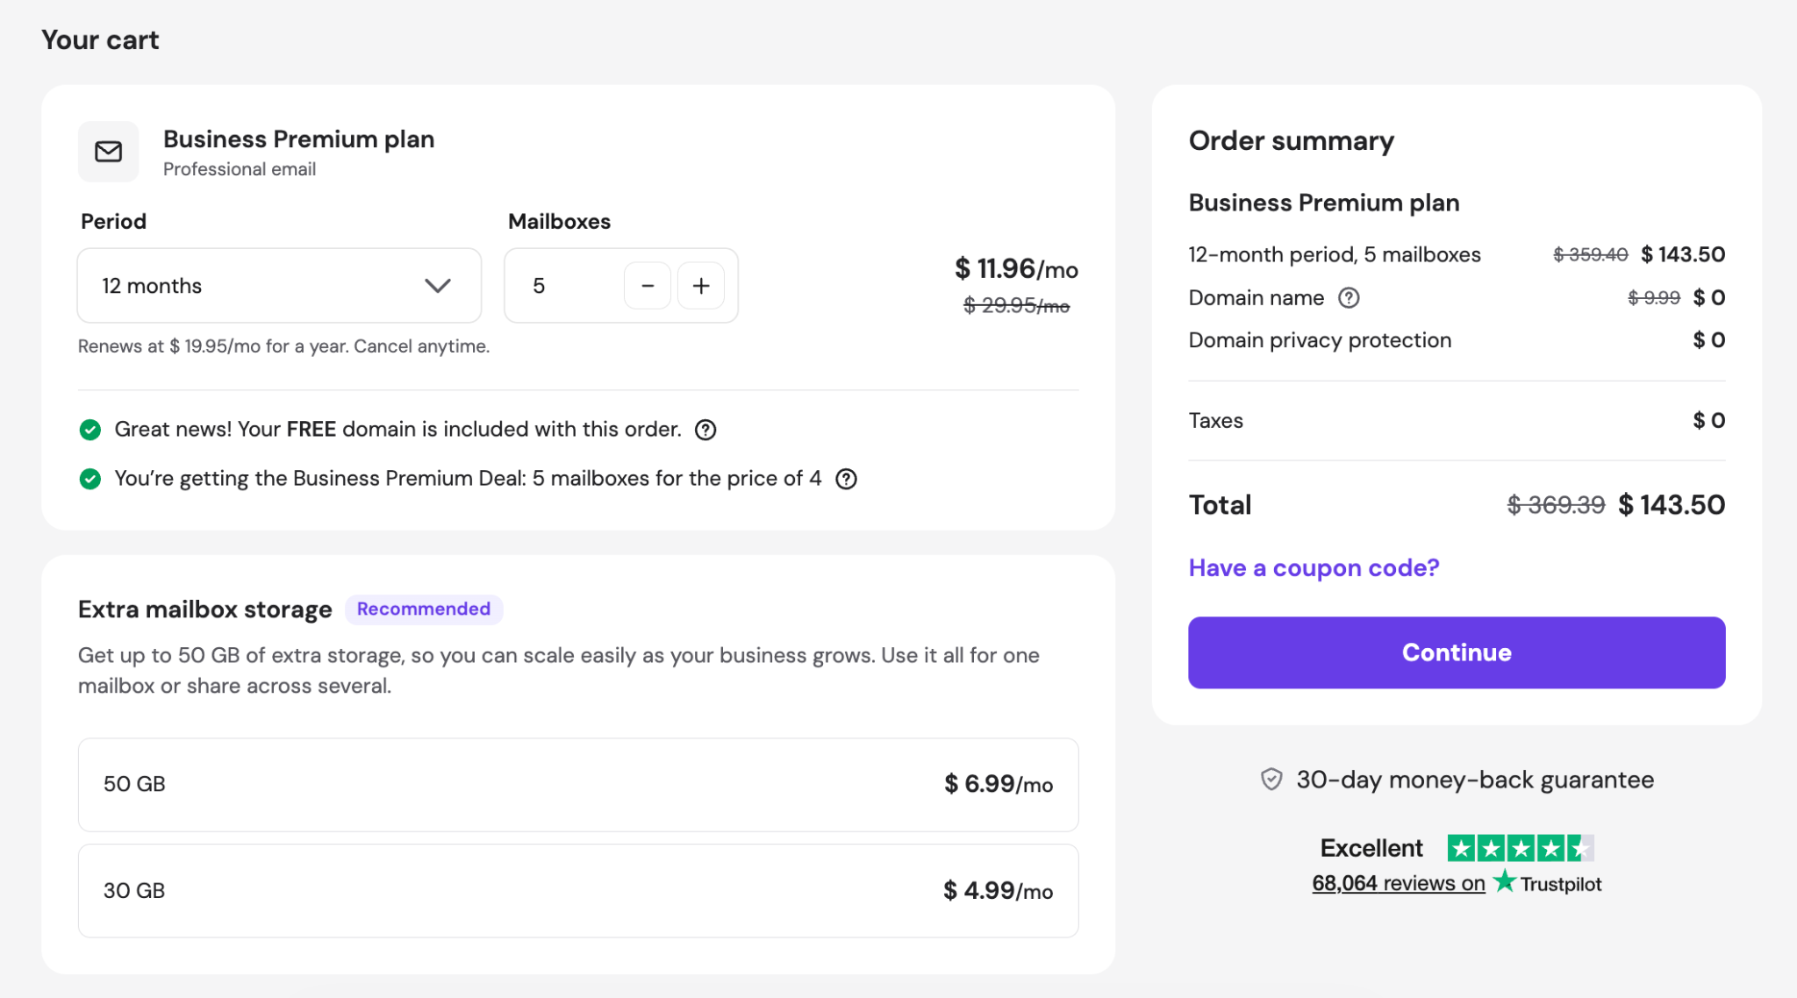The image size is (1797, 998).
Task: Click the money-back guarantee shield icon
Action: tap(1271, 779)
